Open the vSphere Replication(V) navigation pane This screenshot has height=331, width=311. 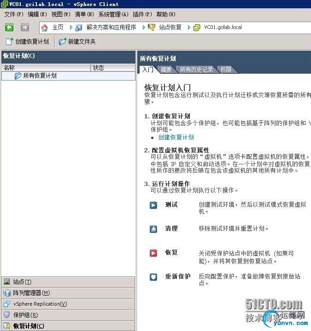coord(68,304)
